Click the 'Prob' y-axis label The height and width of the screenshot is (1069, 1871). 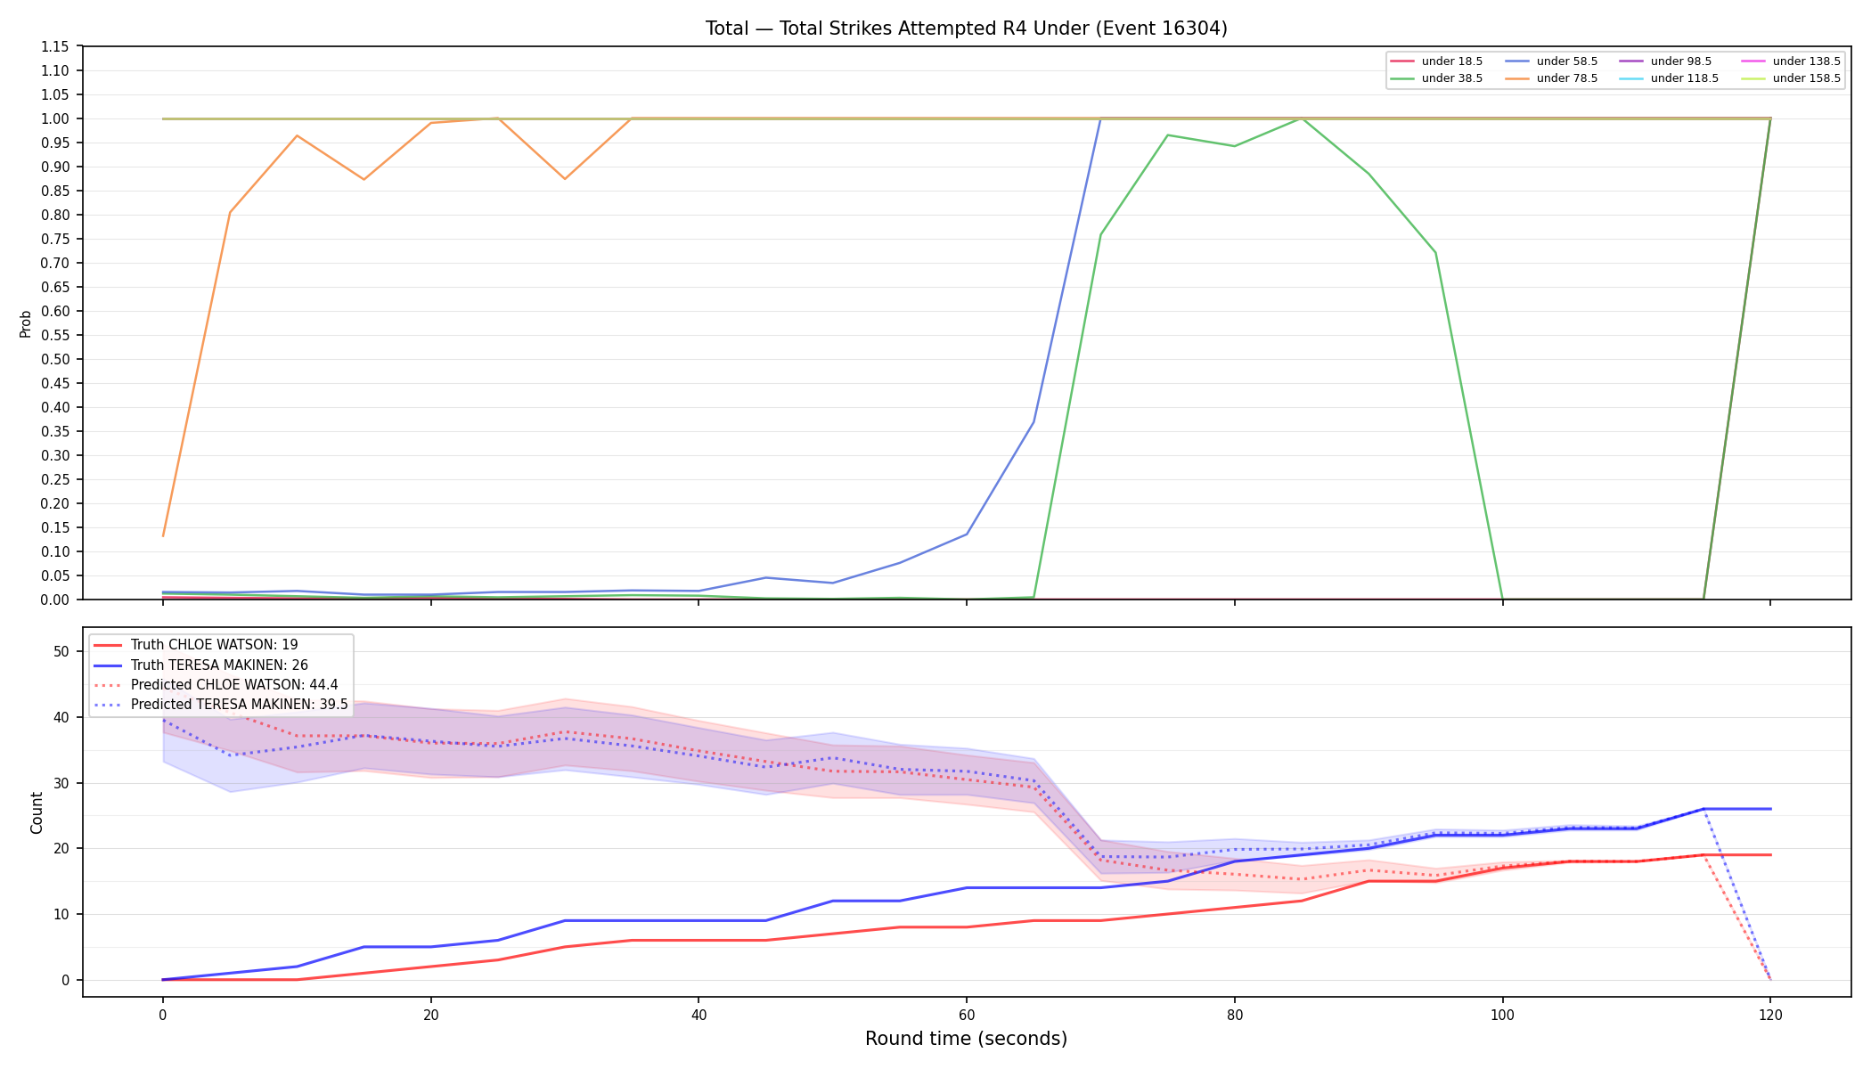pos(26,323)
